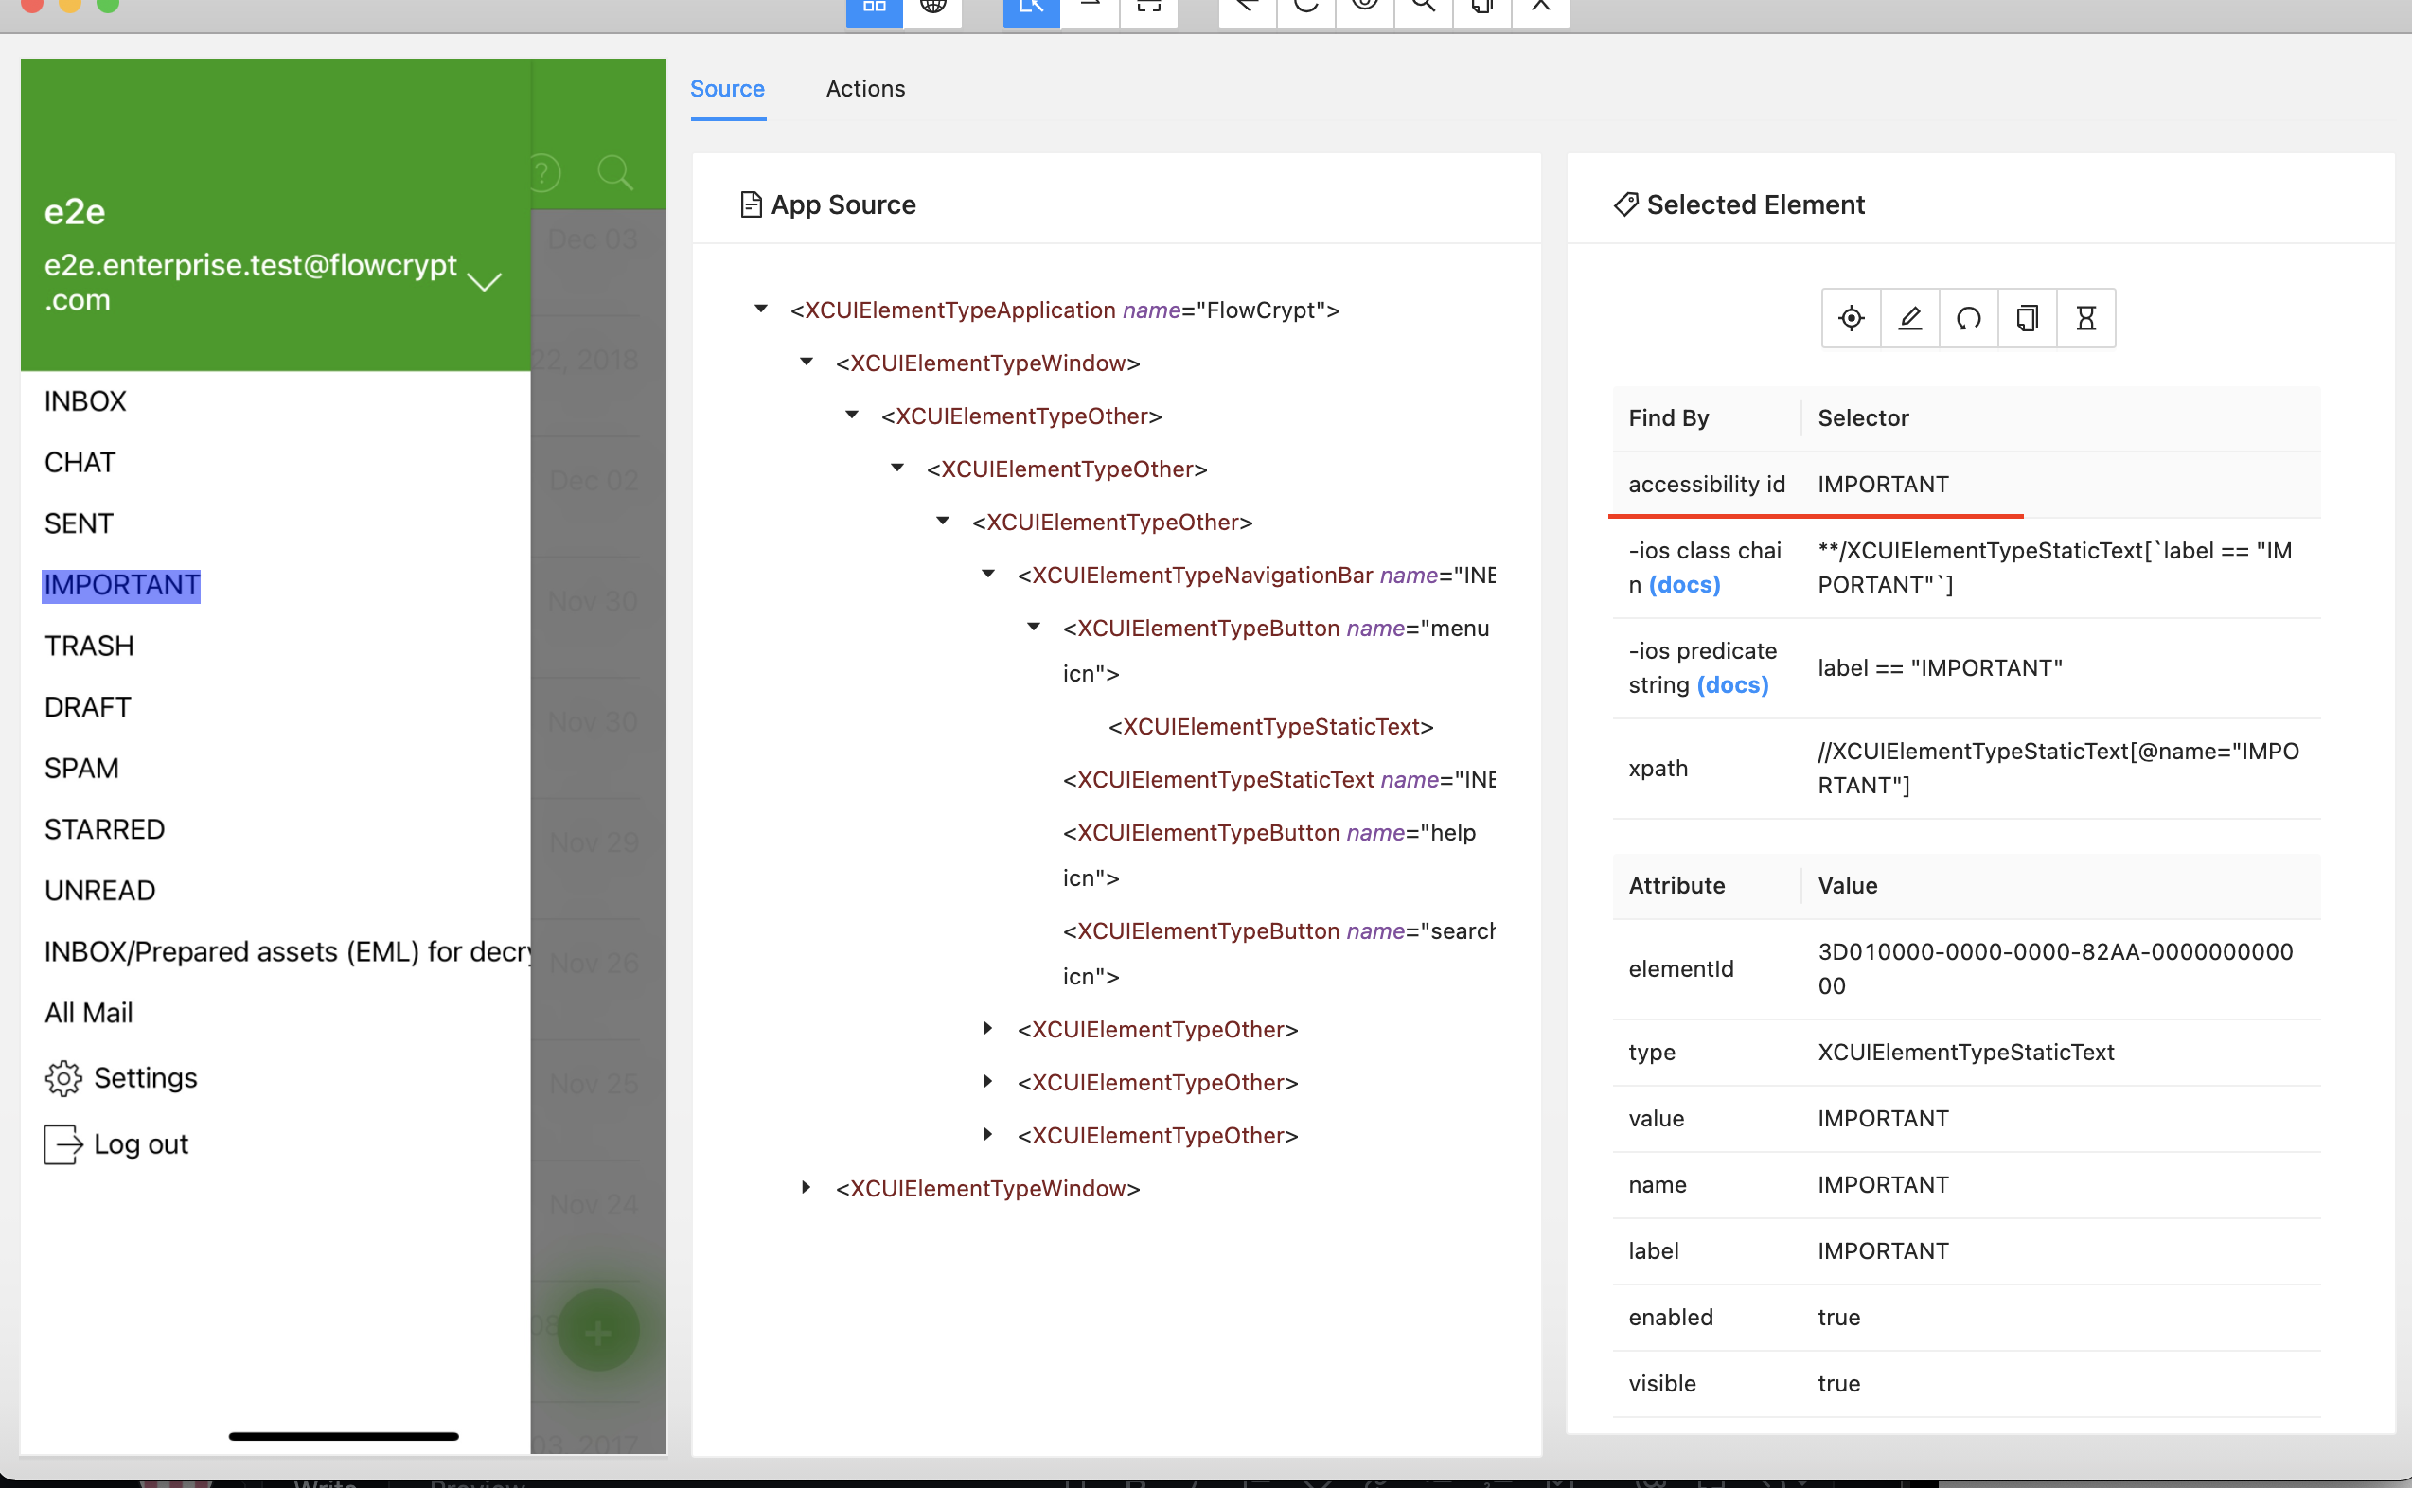Click XCUIElementTypeButton help icn tree node
This screenshot has height=1488, width=2412.
[x=1268, y=833]
